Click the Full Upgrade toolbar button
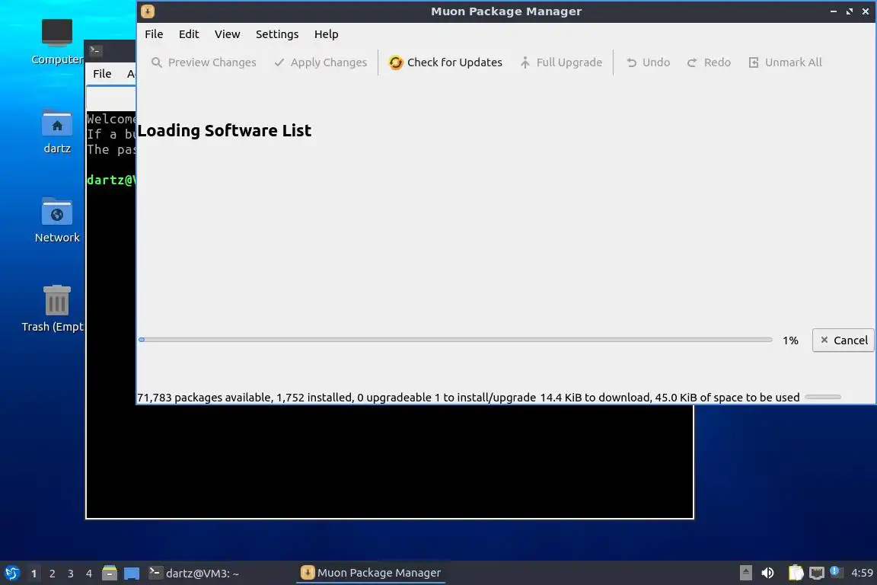 [561, 62]
